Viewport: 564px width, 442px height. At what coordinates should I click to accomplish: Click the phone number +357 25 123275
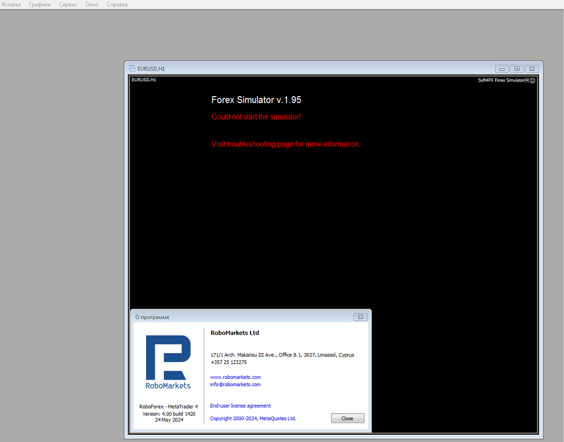click(x=229, y=362)
